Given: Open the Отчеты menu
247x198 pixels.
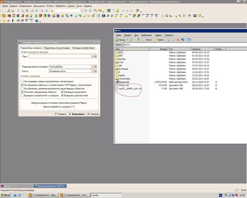Looking at the screenshot, I should 50,6.
